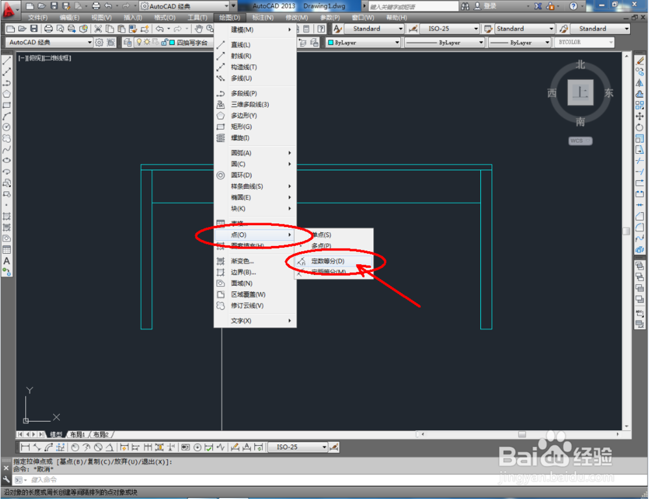Choose 面域(N) in draw menu
Image resolution: width=649 pixels, height=499 pixels.
tap(255, 284)
